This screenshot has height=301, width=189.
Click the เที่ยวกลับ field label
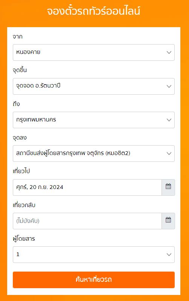(24, 205)
